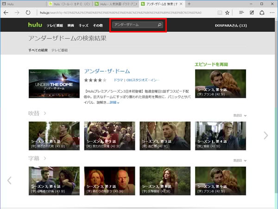Screen dimensions: 278x209
Task: Close the アンダーザドーム search tab
Action: (181, 4)
